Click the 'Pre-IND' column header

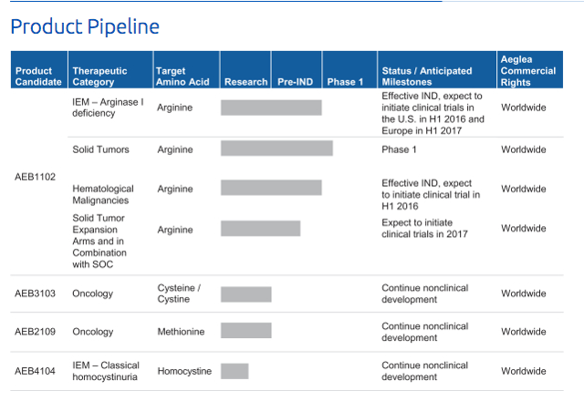pos(297,69)
